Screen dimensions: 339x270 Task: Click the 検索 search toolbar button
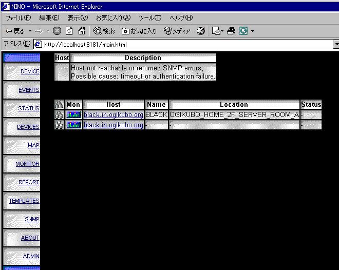click(104, 31)
